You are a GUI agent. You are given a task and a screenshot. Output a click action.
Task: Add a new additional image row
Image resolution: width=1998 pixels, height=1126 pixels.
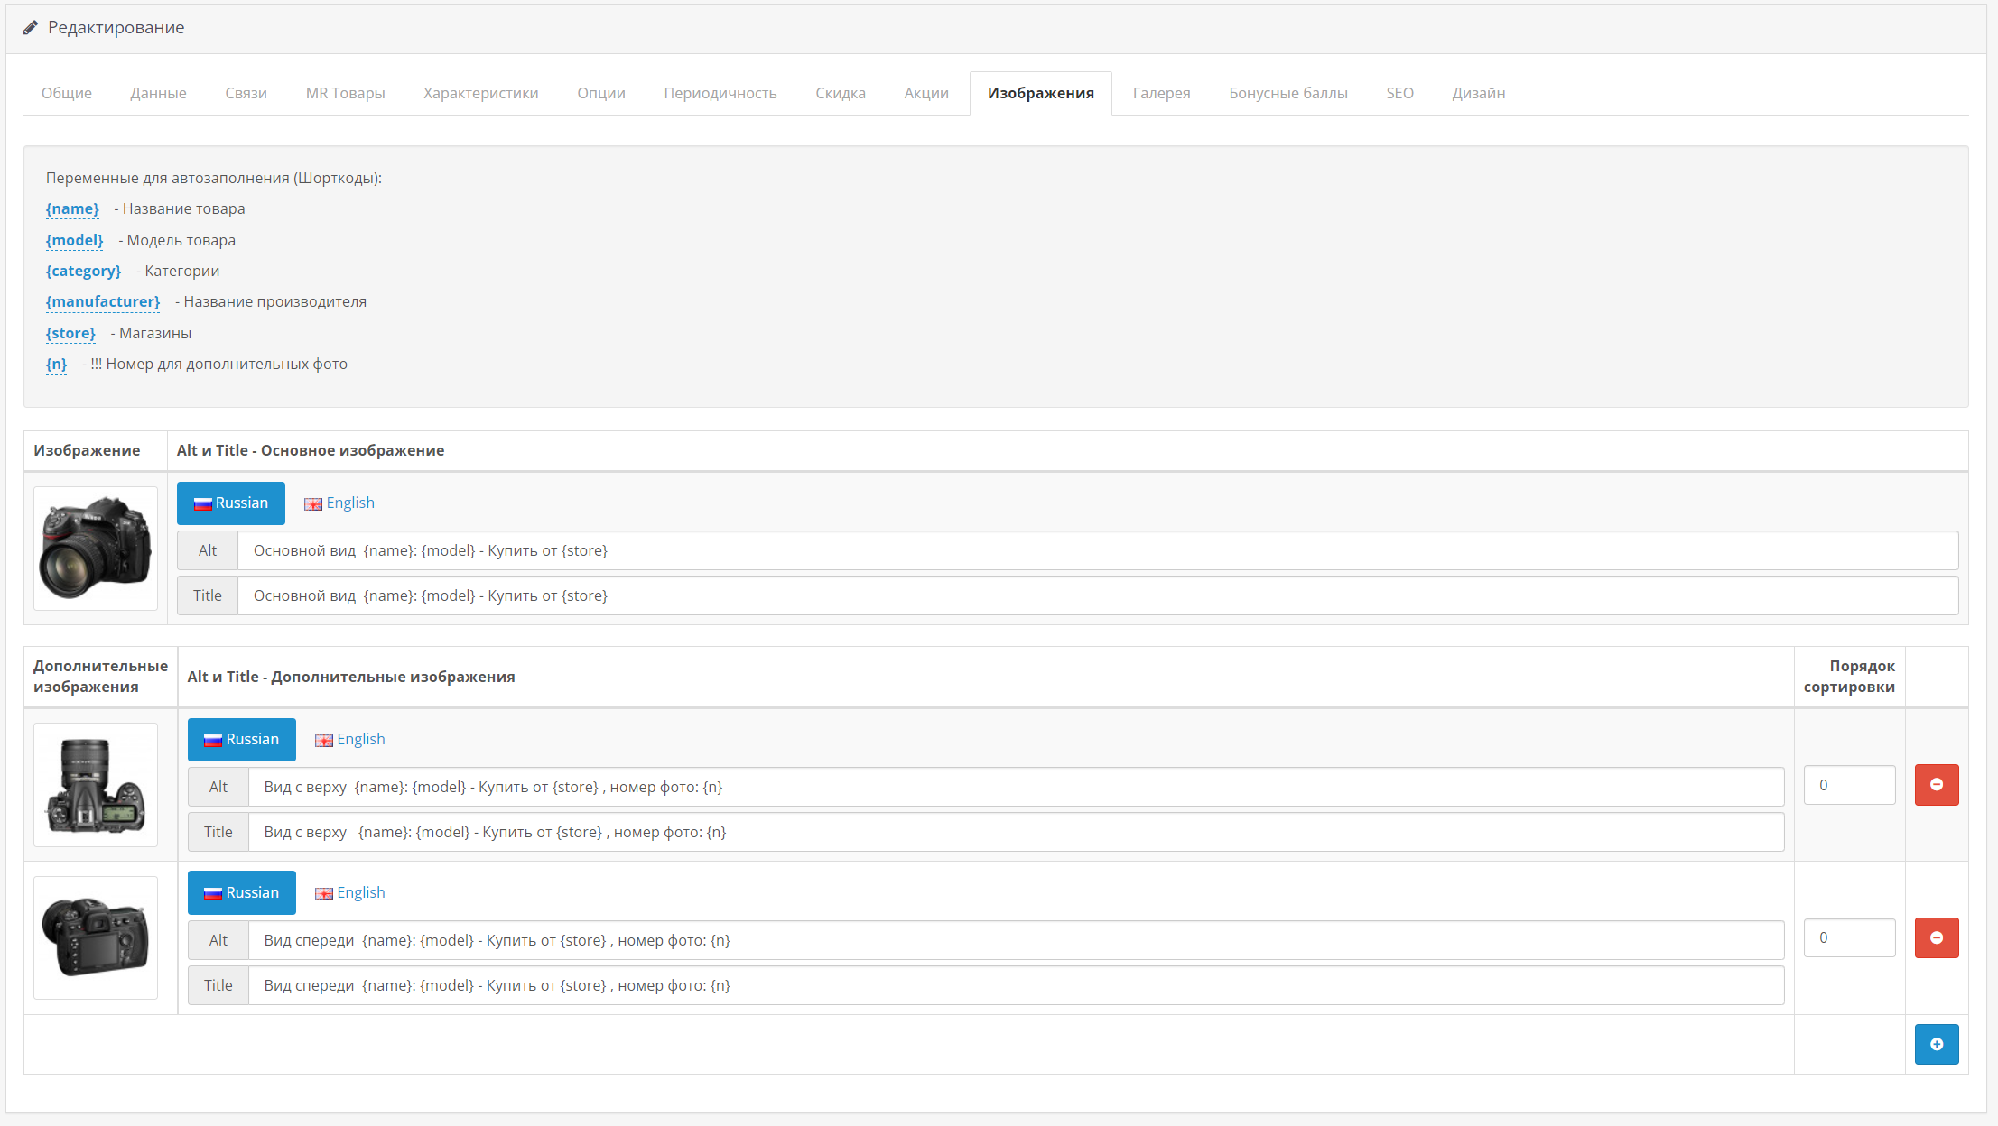[1936, 1044]
